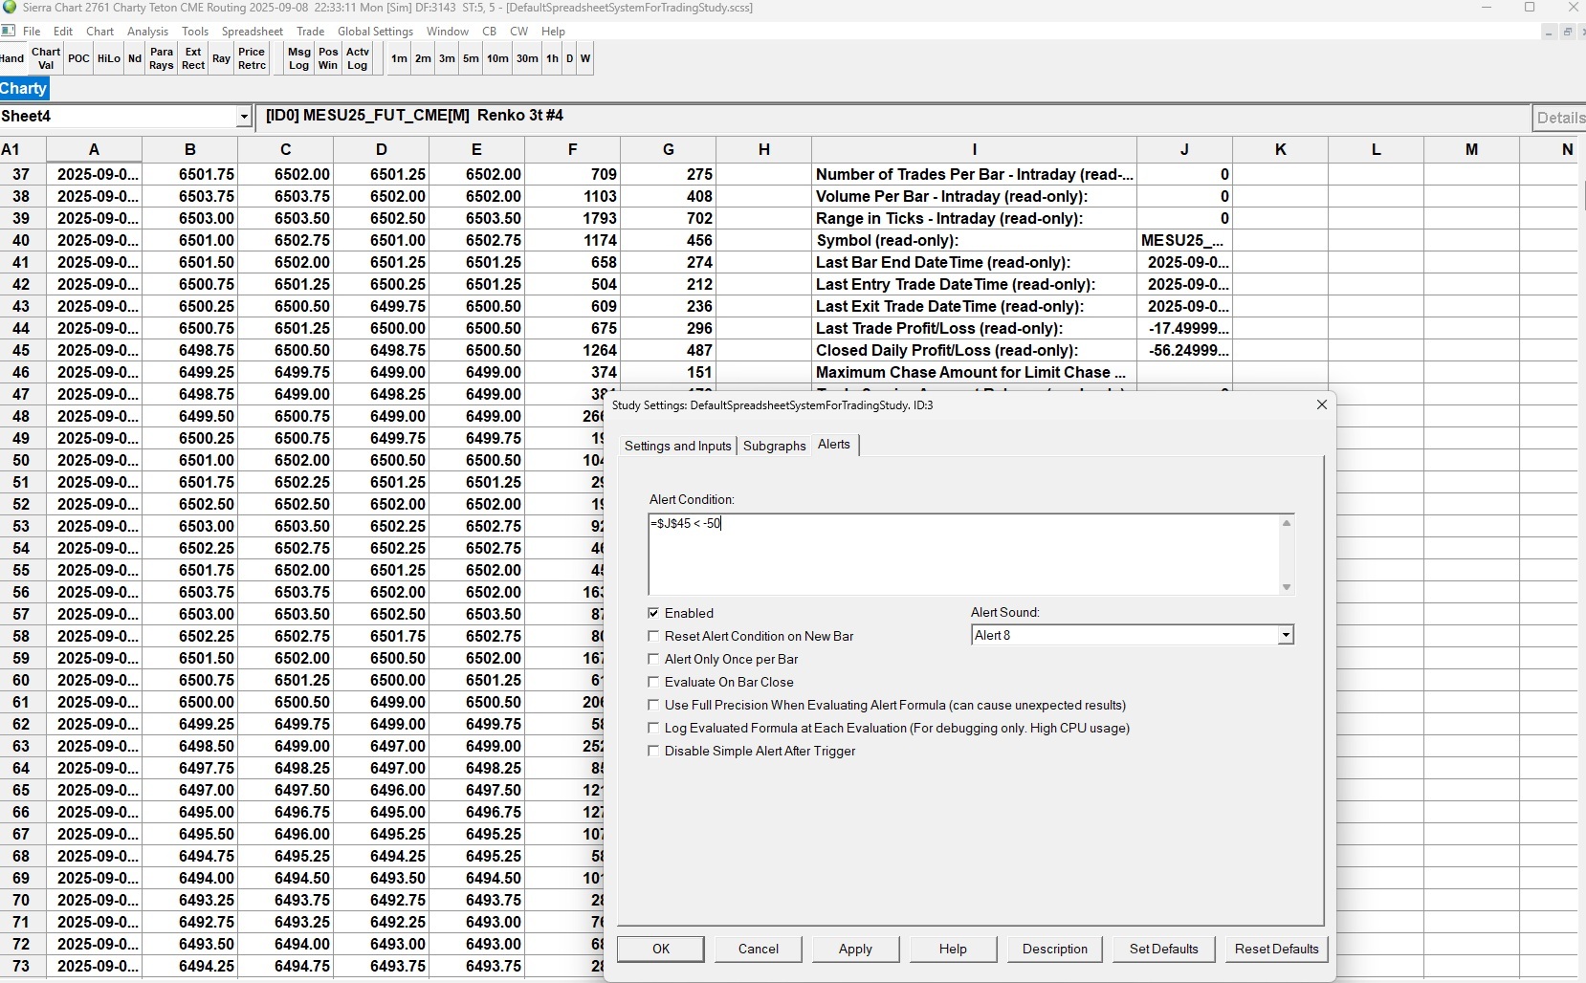Image resolution: width=1586 pixels, height=983 pixels.
Task: Open the Msg Log window
Action: pos(299,58)
